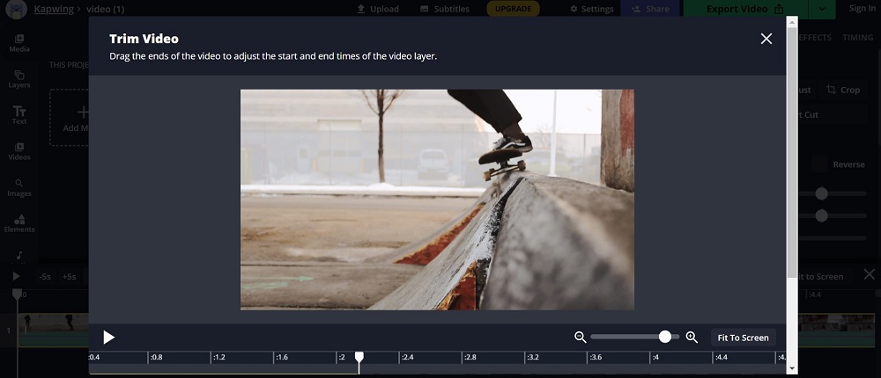The width and height of the screenshot is (881, 378).
Task: Open the Media panel from the sidebar
Action: coord(19,43)
